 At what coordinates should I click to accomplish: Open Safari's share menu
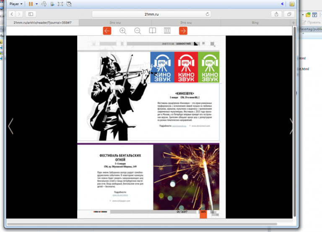[276, 14]
